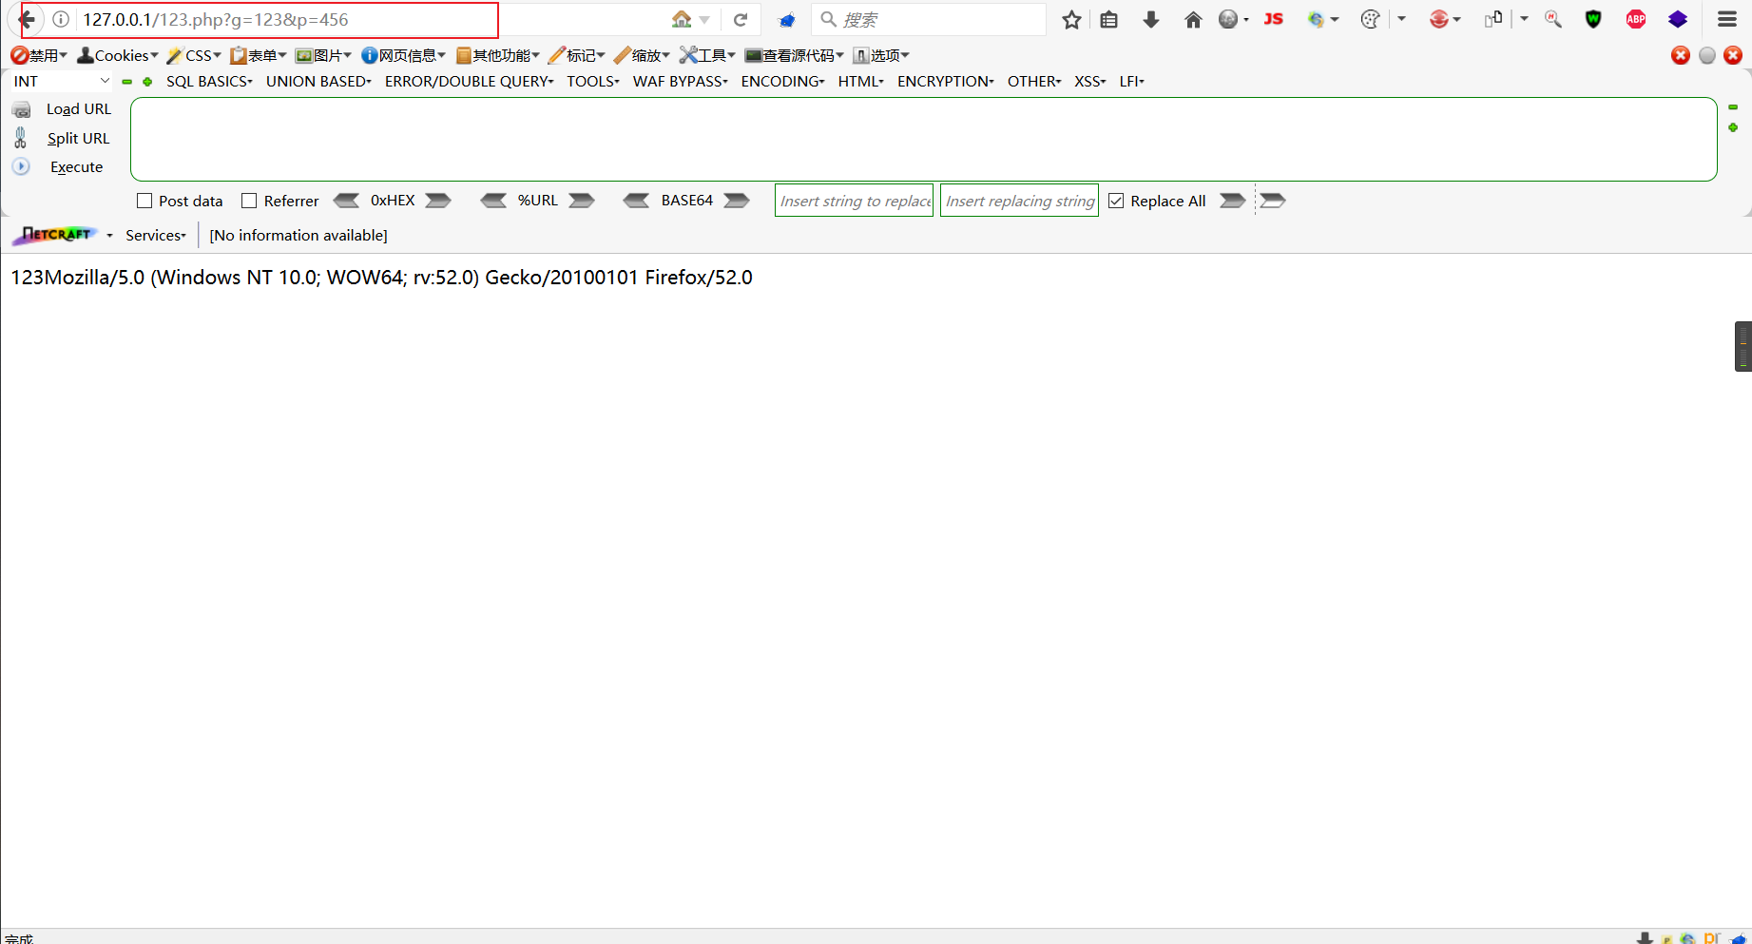Image resolution: width=1752 pixels, height=944 pixels.
Task: Focus the 'Insert string to replace' field
Action: coord(854,201)
